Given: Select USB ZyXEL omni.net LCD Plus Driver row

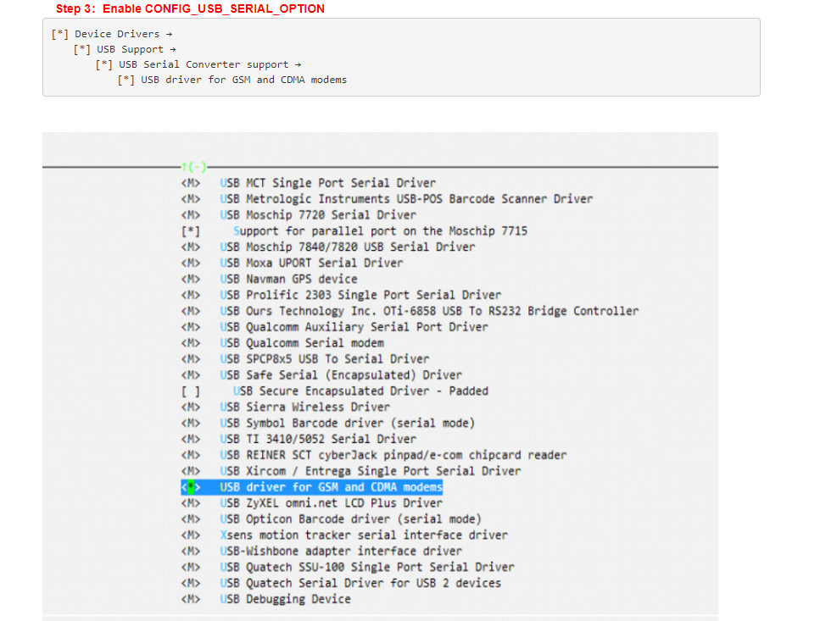Looking at the screenshot, I should (x=312, y=503).
